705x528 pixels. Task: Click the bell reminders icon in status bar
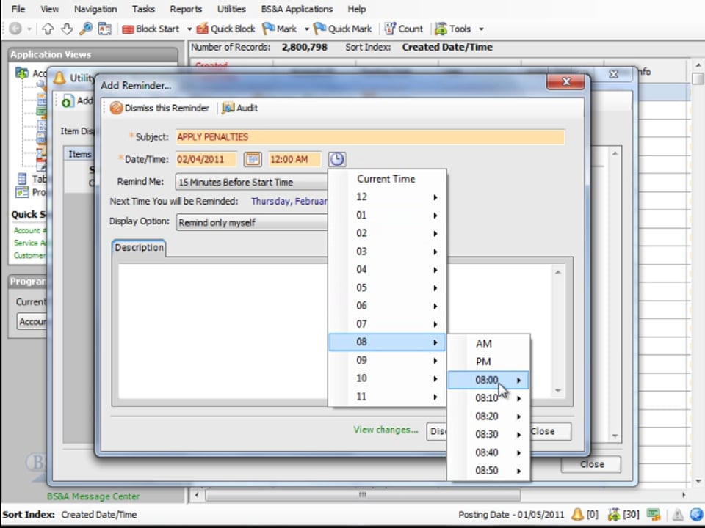(x=577, y=514)
